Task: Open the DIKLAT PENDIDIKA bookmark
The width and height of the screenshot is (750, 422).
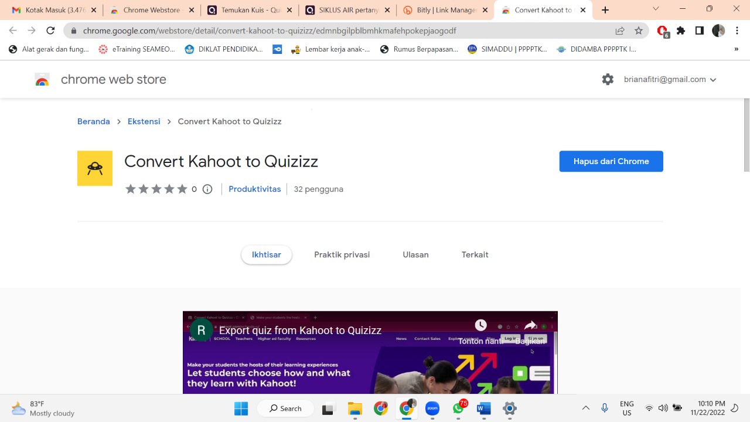Action: coord(224,49)
